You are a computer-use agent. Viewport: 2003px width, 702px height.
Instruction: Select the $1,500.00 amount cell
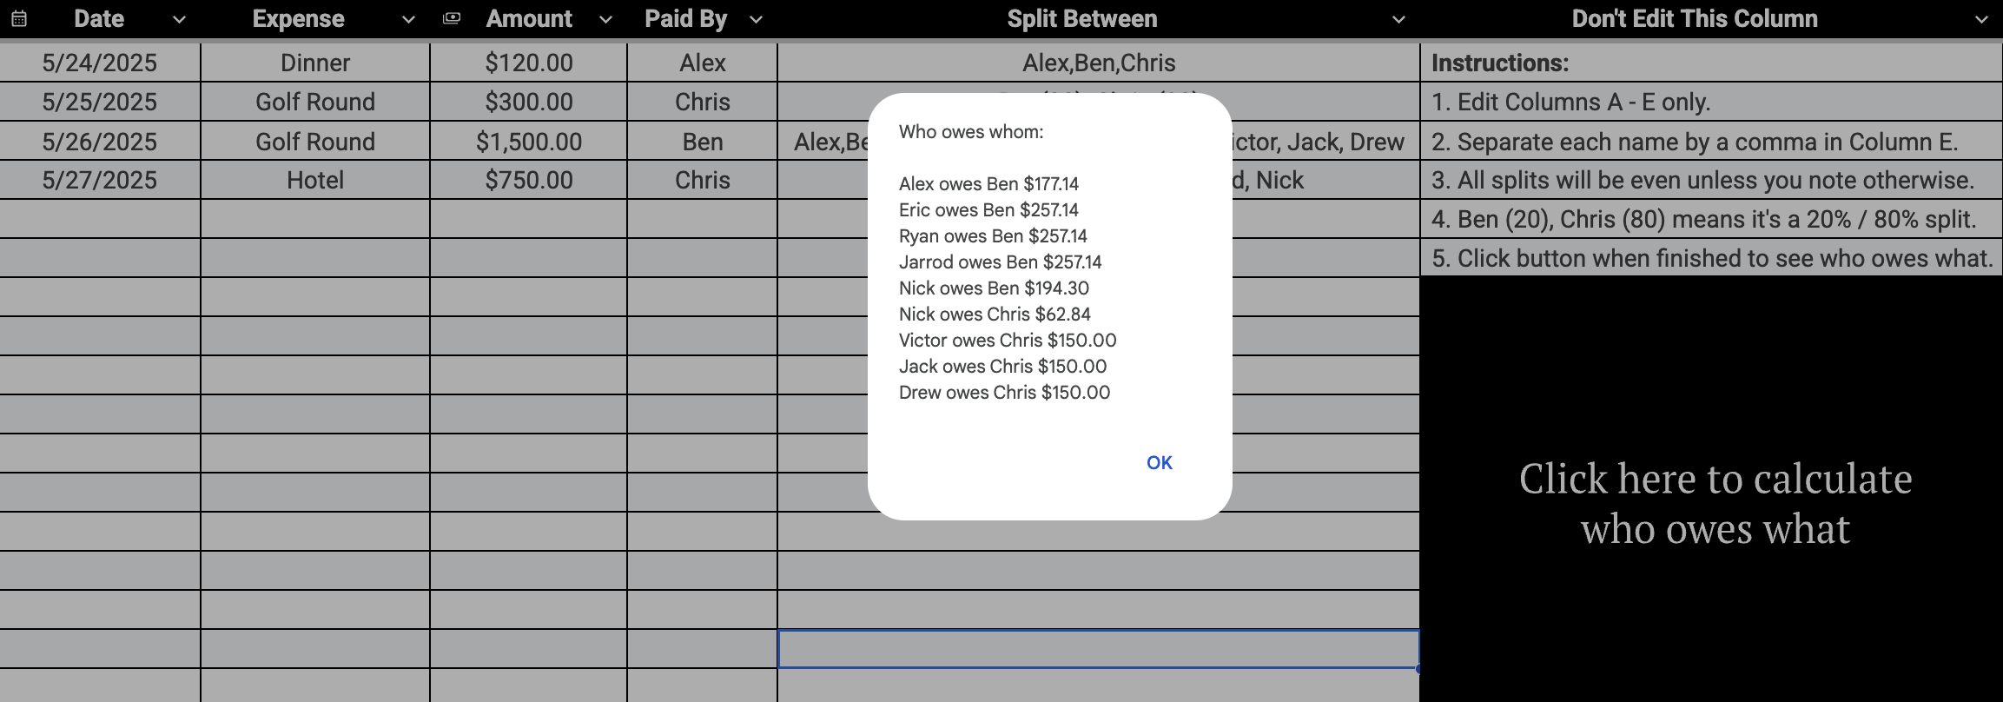(529, 142)
